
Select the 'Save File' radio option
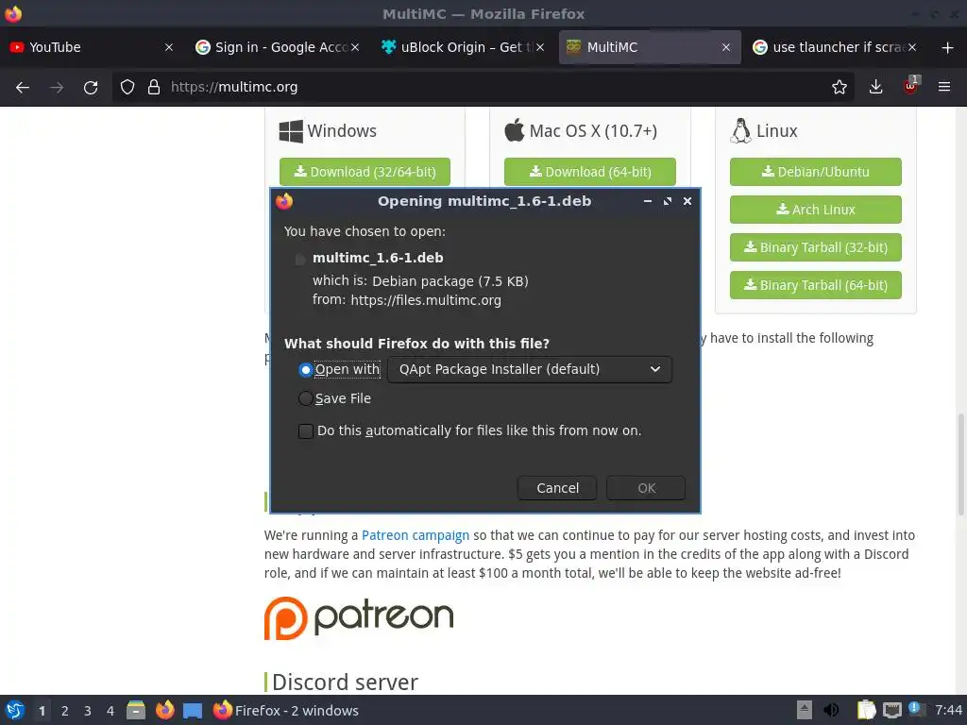pos(305,399)
